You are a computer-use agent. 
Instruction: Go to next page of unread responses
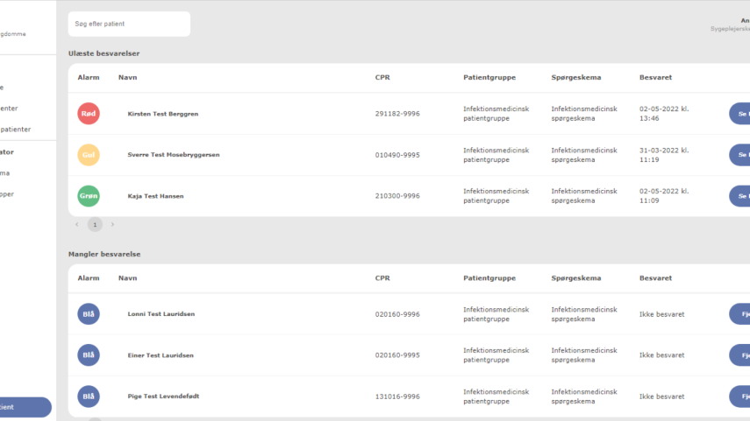(112, 225)
